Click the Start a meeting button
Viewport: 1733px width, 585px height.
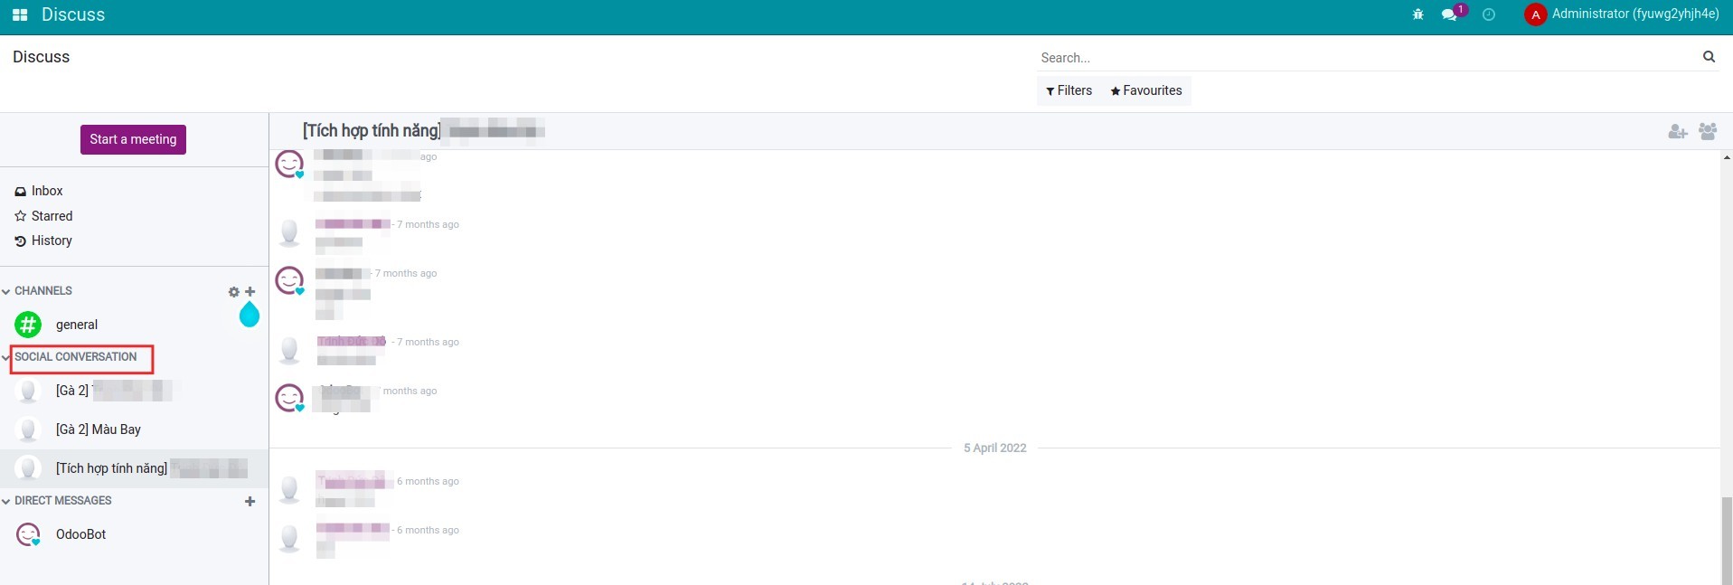coord(133,139)
